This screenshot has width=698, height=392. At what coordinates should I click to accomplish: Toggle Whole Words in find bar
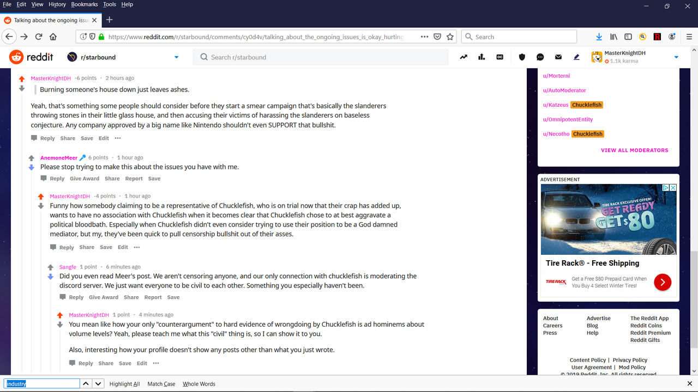199,384
